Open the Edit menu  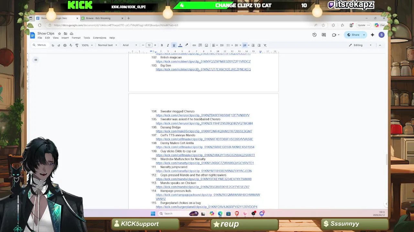[x=47, y=38]
